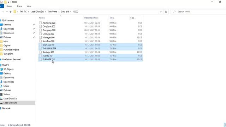
Task: Open the Music folder under This PC
Action: 6,86
